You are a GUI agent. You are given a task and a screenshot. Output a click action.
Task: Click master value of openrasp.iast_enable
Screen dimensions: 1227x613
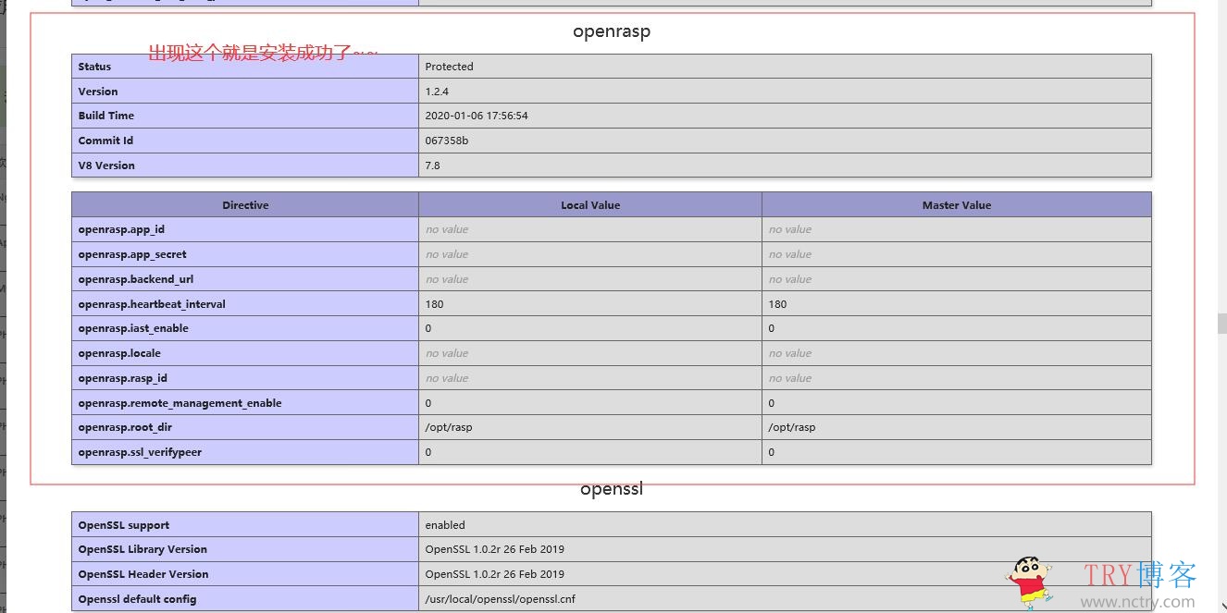click(772, 328)
